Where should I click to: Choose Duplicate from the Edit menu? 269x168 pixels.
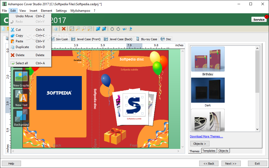click(30, 47)
